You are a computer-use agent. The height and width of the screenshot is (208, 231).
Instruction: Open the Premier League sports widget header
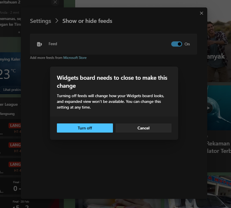pyautogui.click(x=10, y=105)
